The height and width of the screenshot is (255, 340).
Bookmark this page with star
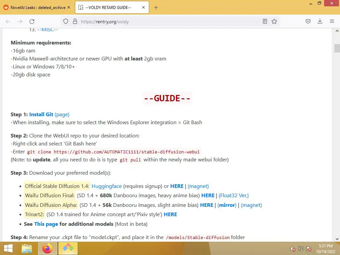click(x=274, y=21)
